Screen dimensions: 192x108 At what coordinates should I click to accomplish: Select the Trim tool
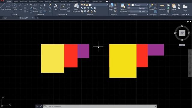[x=45, y=5]
